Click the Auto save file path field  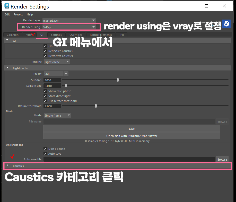[x=129, y=159]
